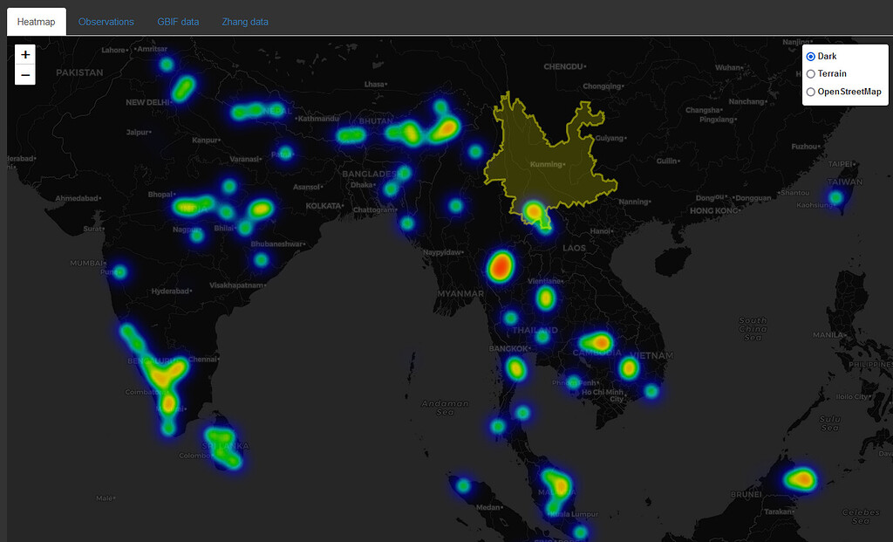Screen dimensions: 893x542
Task: Click the zoom out minus button
Action: click(x=25, y=75)
